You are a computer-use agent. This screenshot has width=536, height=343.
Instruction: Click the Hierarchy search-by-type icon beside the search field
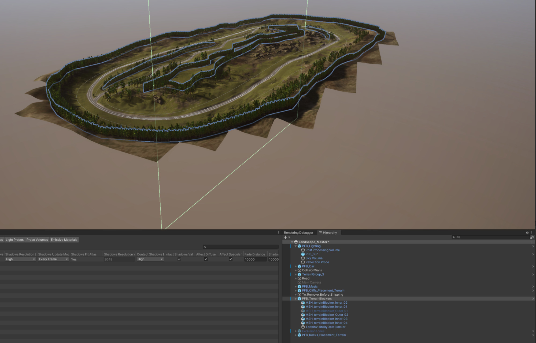[532, 237]
